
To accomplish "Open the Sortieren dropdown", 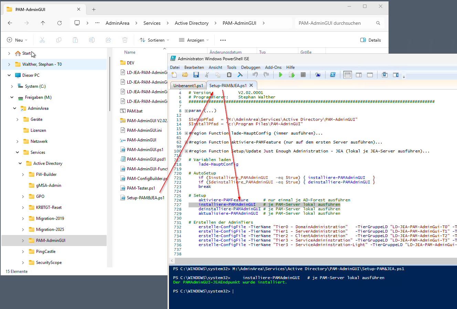I will coord(154,40).
